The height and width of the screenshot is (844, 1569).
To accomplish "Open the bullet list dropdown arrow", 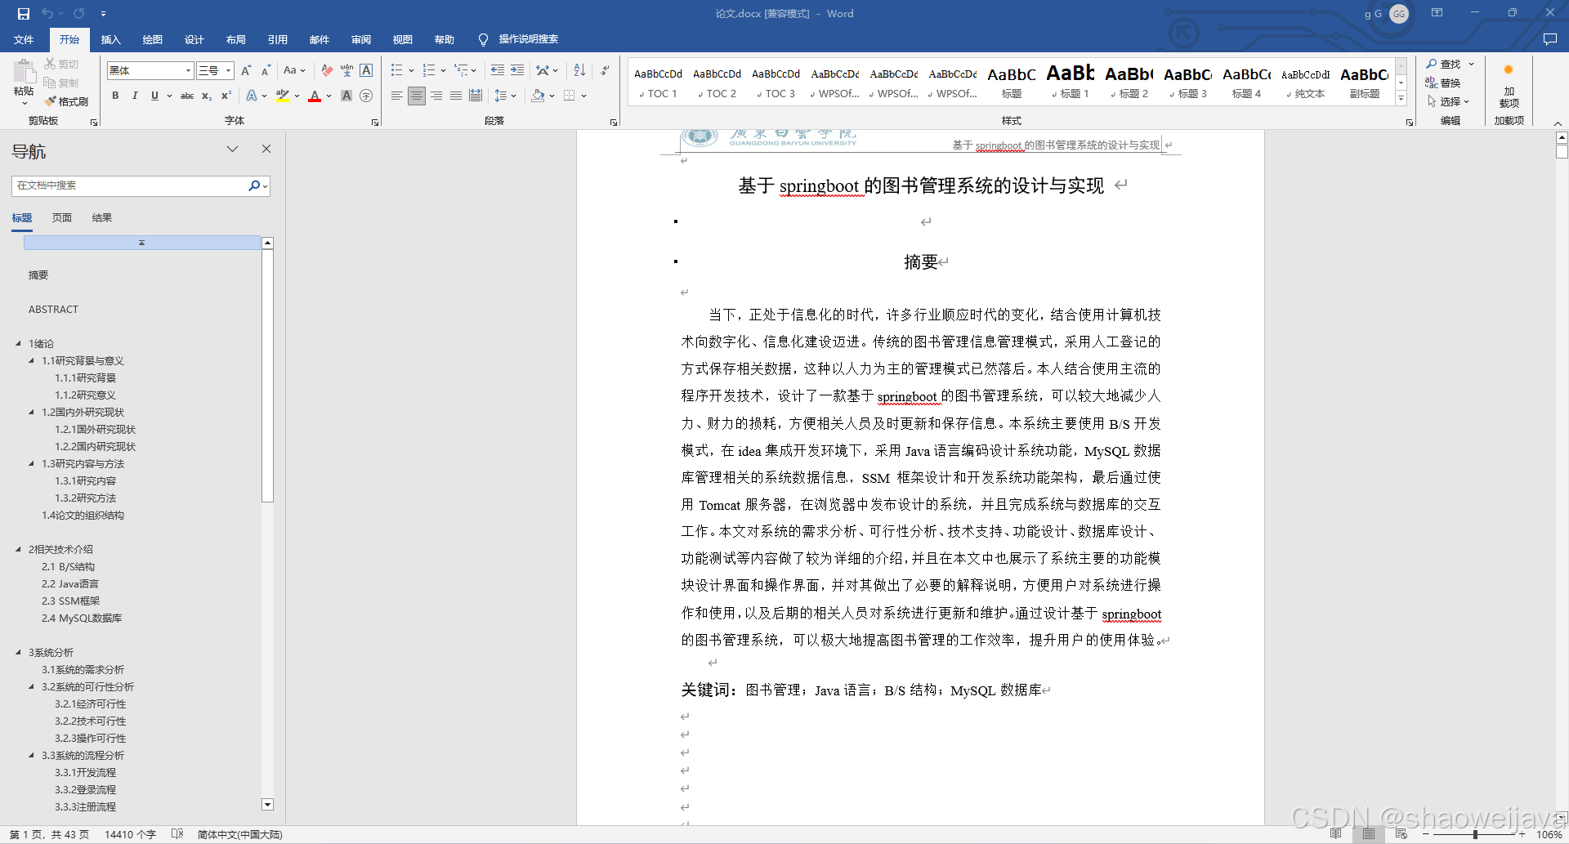I will click(x=411, y=70).
